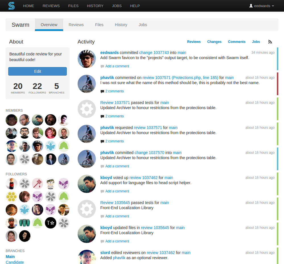The height and width of the screenshot is (264, 284).
Task: Click the blue butterfly avatar in Members
Action: 51,146
